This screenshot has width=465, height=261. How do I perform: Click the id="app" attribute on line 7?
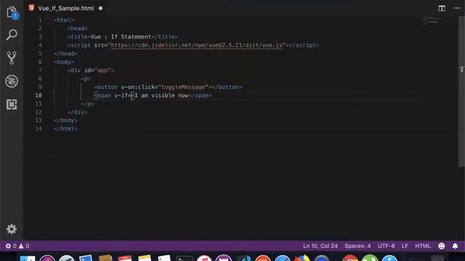pyautogui.click(x=97, y=70)
